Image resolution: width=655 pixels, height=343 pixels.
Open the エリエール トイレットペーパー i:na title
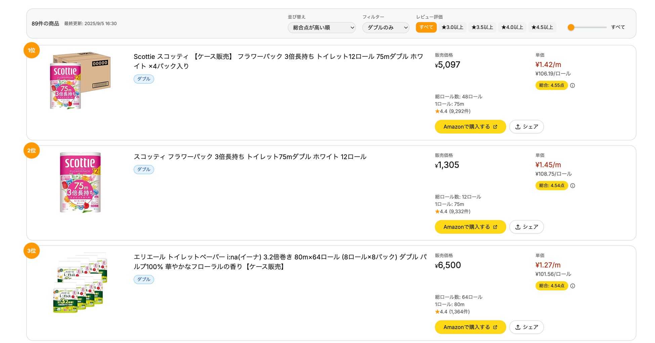[x=280, y=262]
